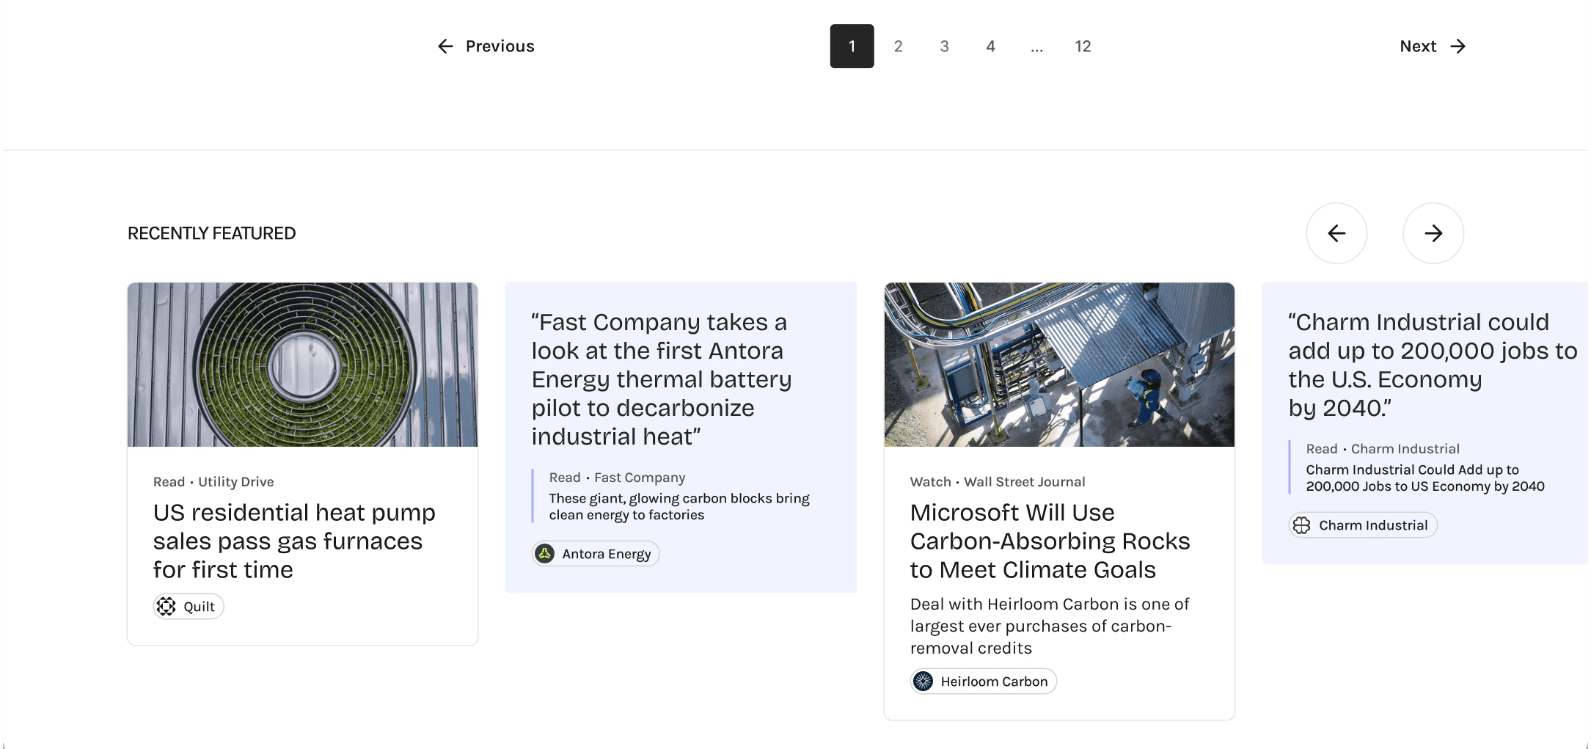Image resolution: width=1591 pixels, height=749 pixels.
Task: Expand the pagination ellipsis
Action: [x=1036, y=48]
